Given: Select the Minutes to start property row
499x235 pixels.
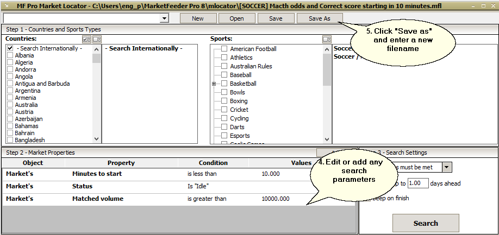Looking at the screenshot, I should pos(178,174).
